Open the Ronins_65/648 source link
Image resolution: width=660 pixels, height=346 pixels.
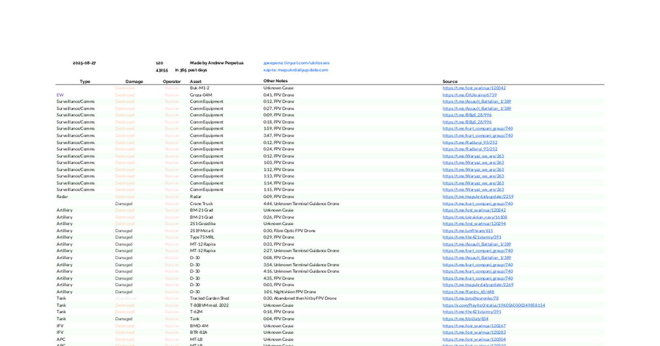[x=469, y=292]
